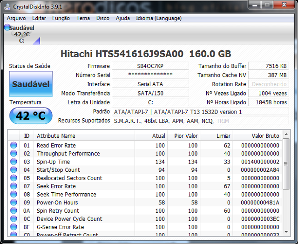Click threshold value 62 in Read Error row
The image size is (298, 244).
tap(227, 145)
